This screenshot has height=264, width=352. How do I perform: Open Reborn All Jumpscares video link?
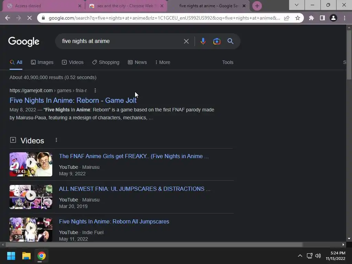point(114,222)
